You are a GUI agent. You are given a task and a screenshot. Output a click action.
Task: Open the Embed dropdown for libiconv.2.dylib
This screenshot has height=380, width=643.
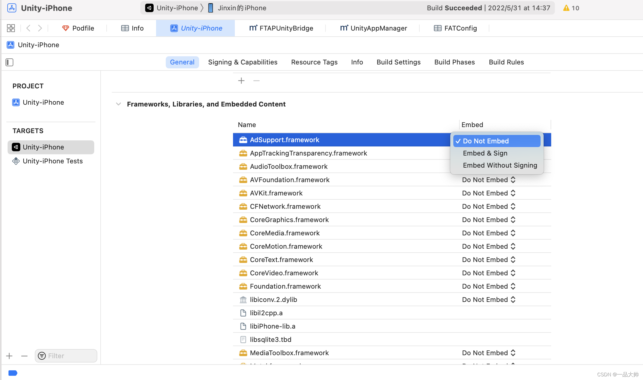point(488,300)
